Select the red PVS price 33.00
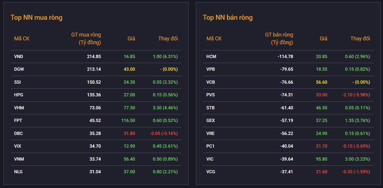 (x=321, y=95)
